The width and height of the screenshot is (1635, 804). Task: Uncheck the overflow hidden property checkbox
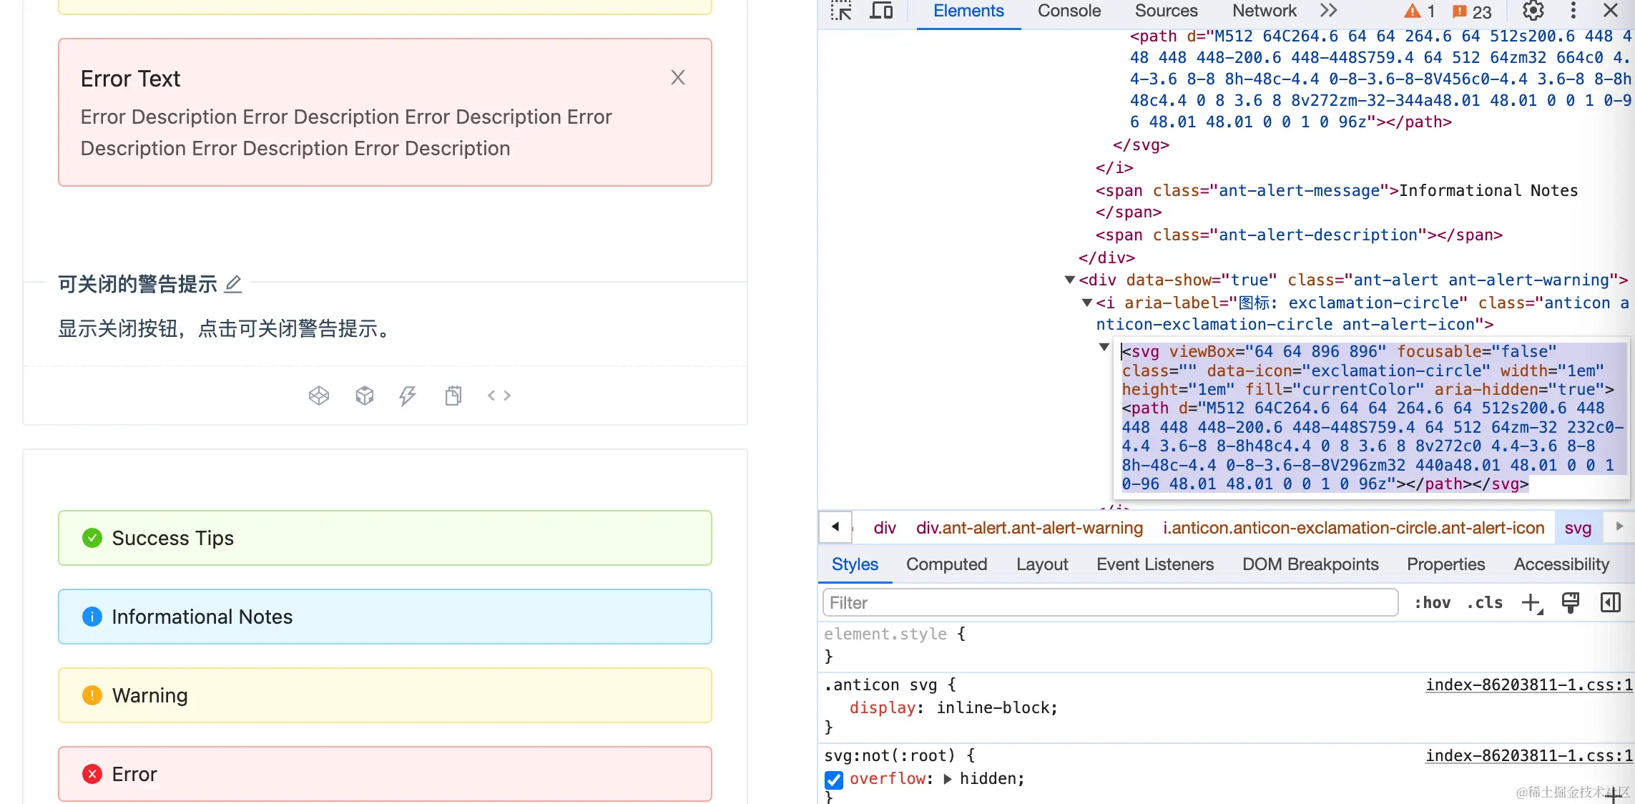tap(834, 779)
